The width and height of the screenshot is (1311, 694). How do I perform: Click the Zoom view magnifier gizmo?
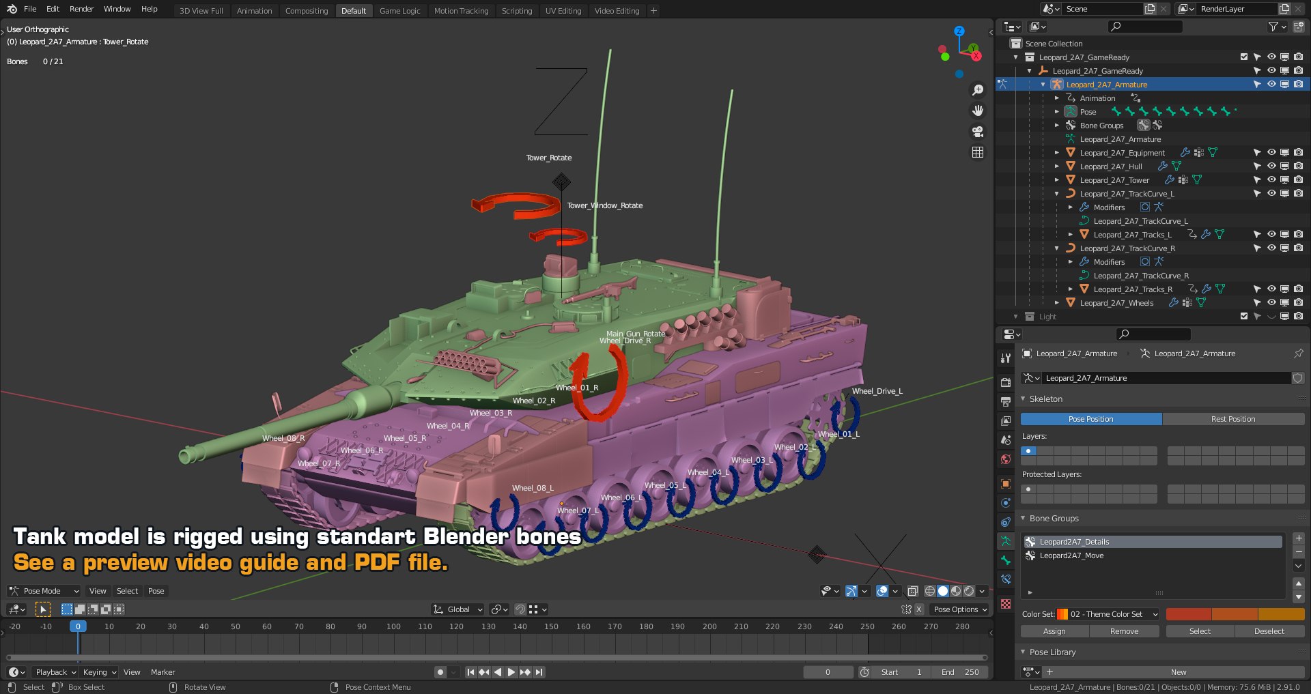978,90
